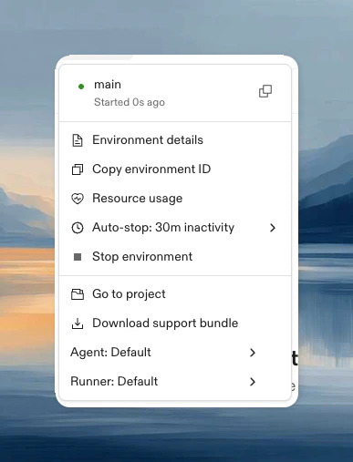Click the duplicate icon for Copy environment ID

pyautogui.click(x=78, y=169)
